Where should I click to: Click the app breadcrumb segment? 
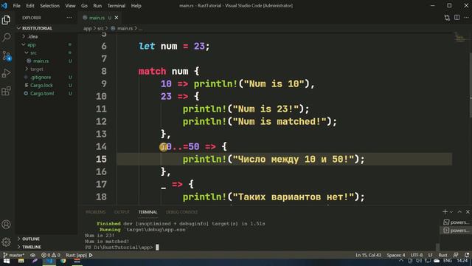point(87,28)
